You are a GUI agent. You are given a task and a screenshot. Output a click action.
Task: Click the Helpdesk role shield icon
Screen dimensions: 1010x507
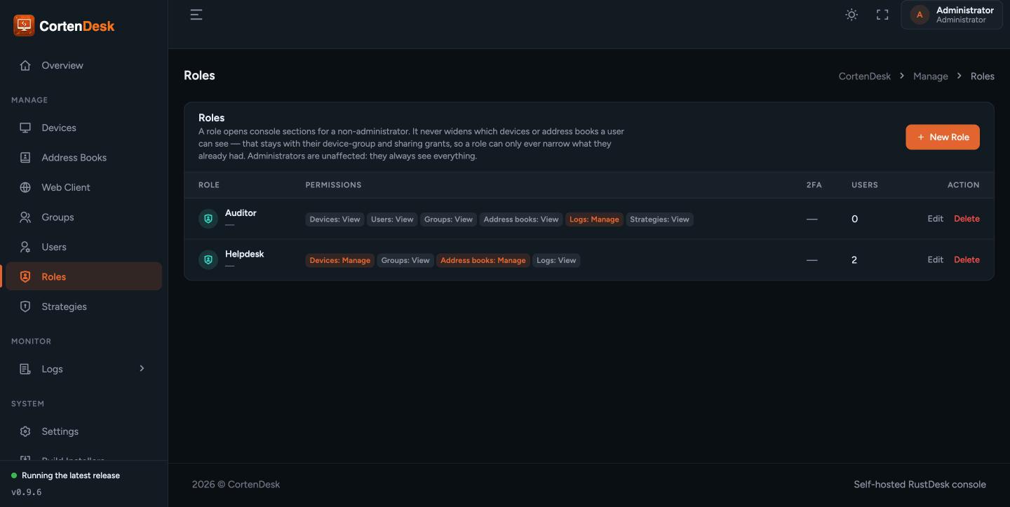click(208, 259)
